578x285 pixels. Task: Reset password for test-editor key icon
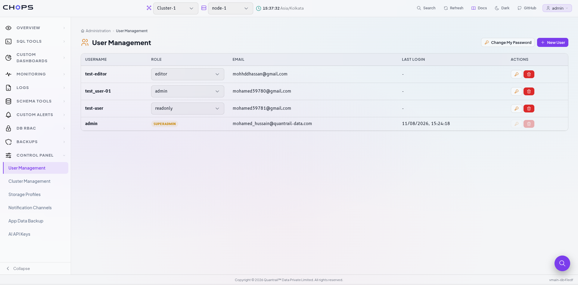coord(517,74)
